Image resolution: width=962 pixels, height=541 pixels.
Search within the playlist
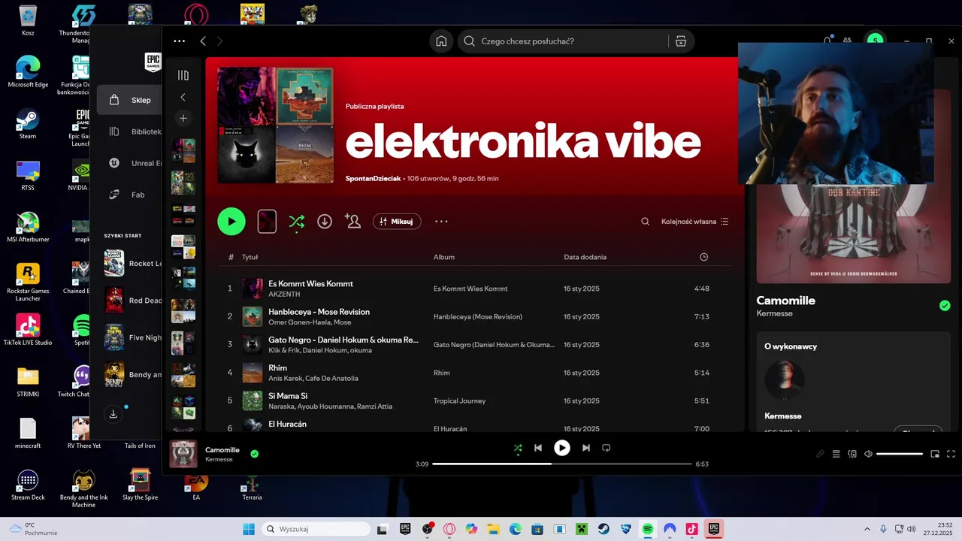(645, 222)
